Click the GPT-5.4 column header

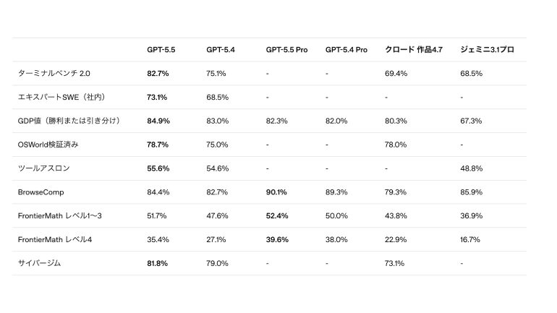pos(220,50)
